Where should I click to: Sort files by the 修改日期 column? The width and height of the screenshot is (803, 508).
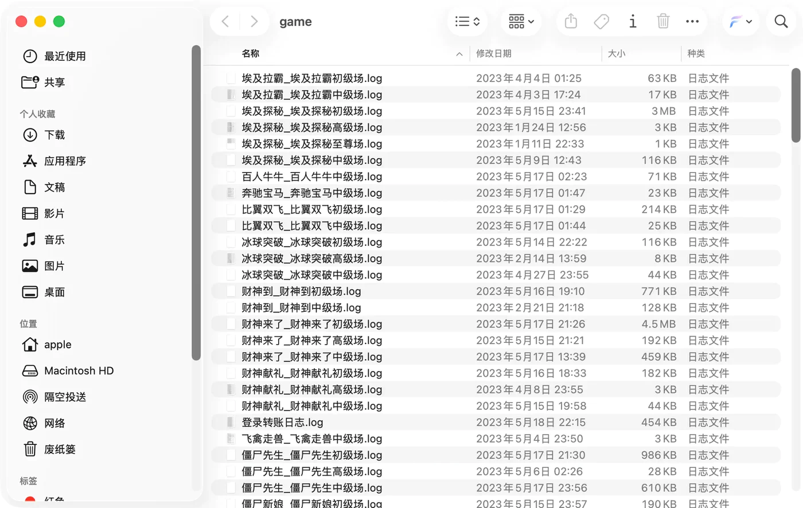pos(494,53)
